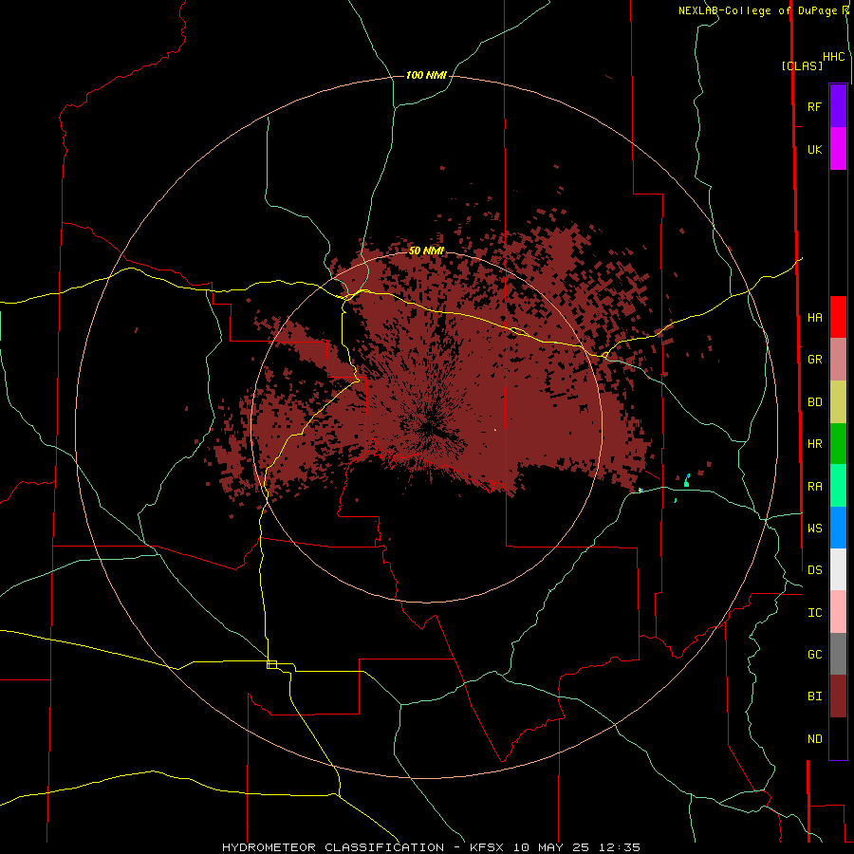854x854 pixels.
Task: Click the IC legend label
Action: click(x=814, y=613)
